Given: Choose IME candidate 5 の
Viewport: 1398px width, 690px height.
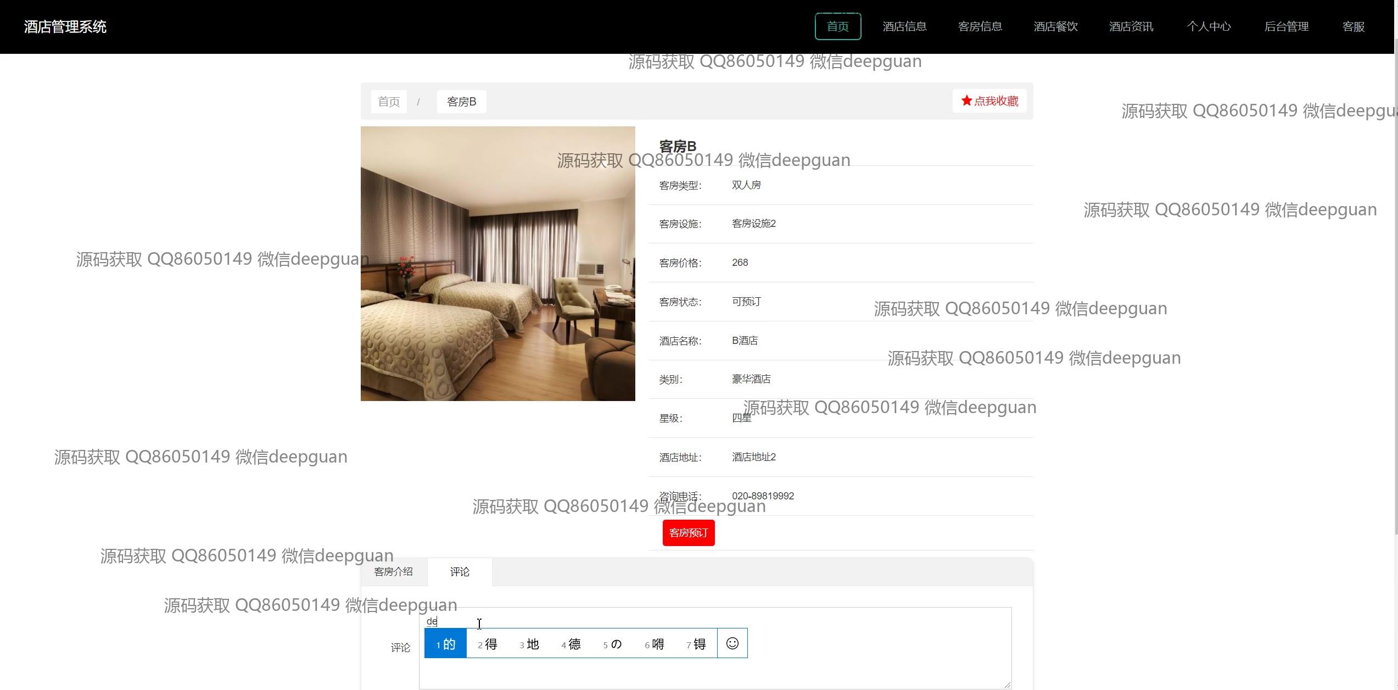Looking at the screenshot, I should tap(612, 644).
